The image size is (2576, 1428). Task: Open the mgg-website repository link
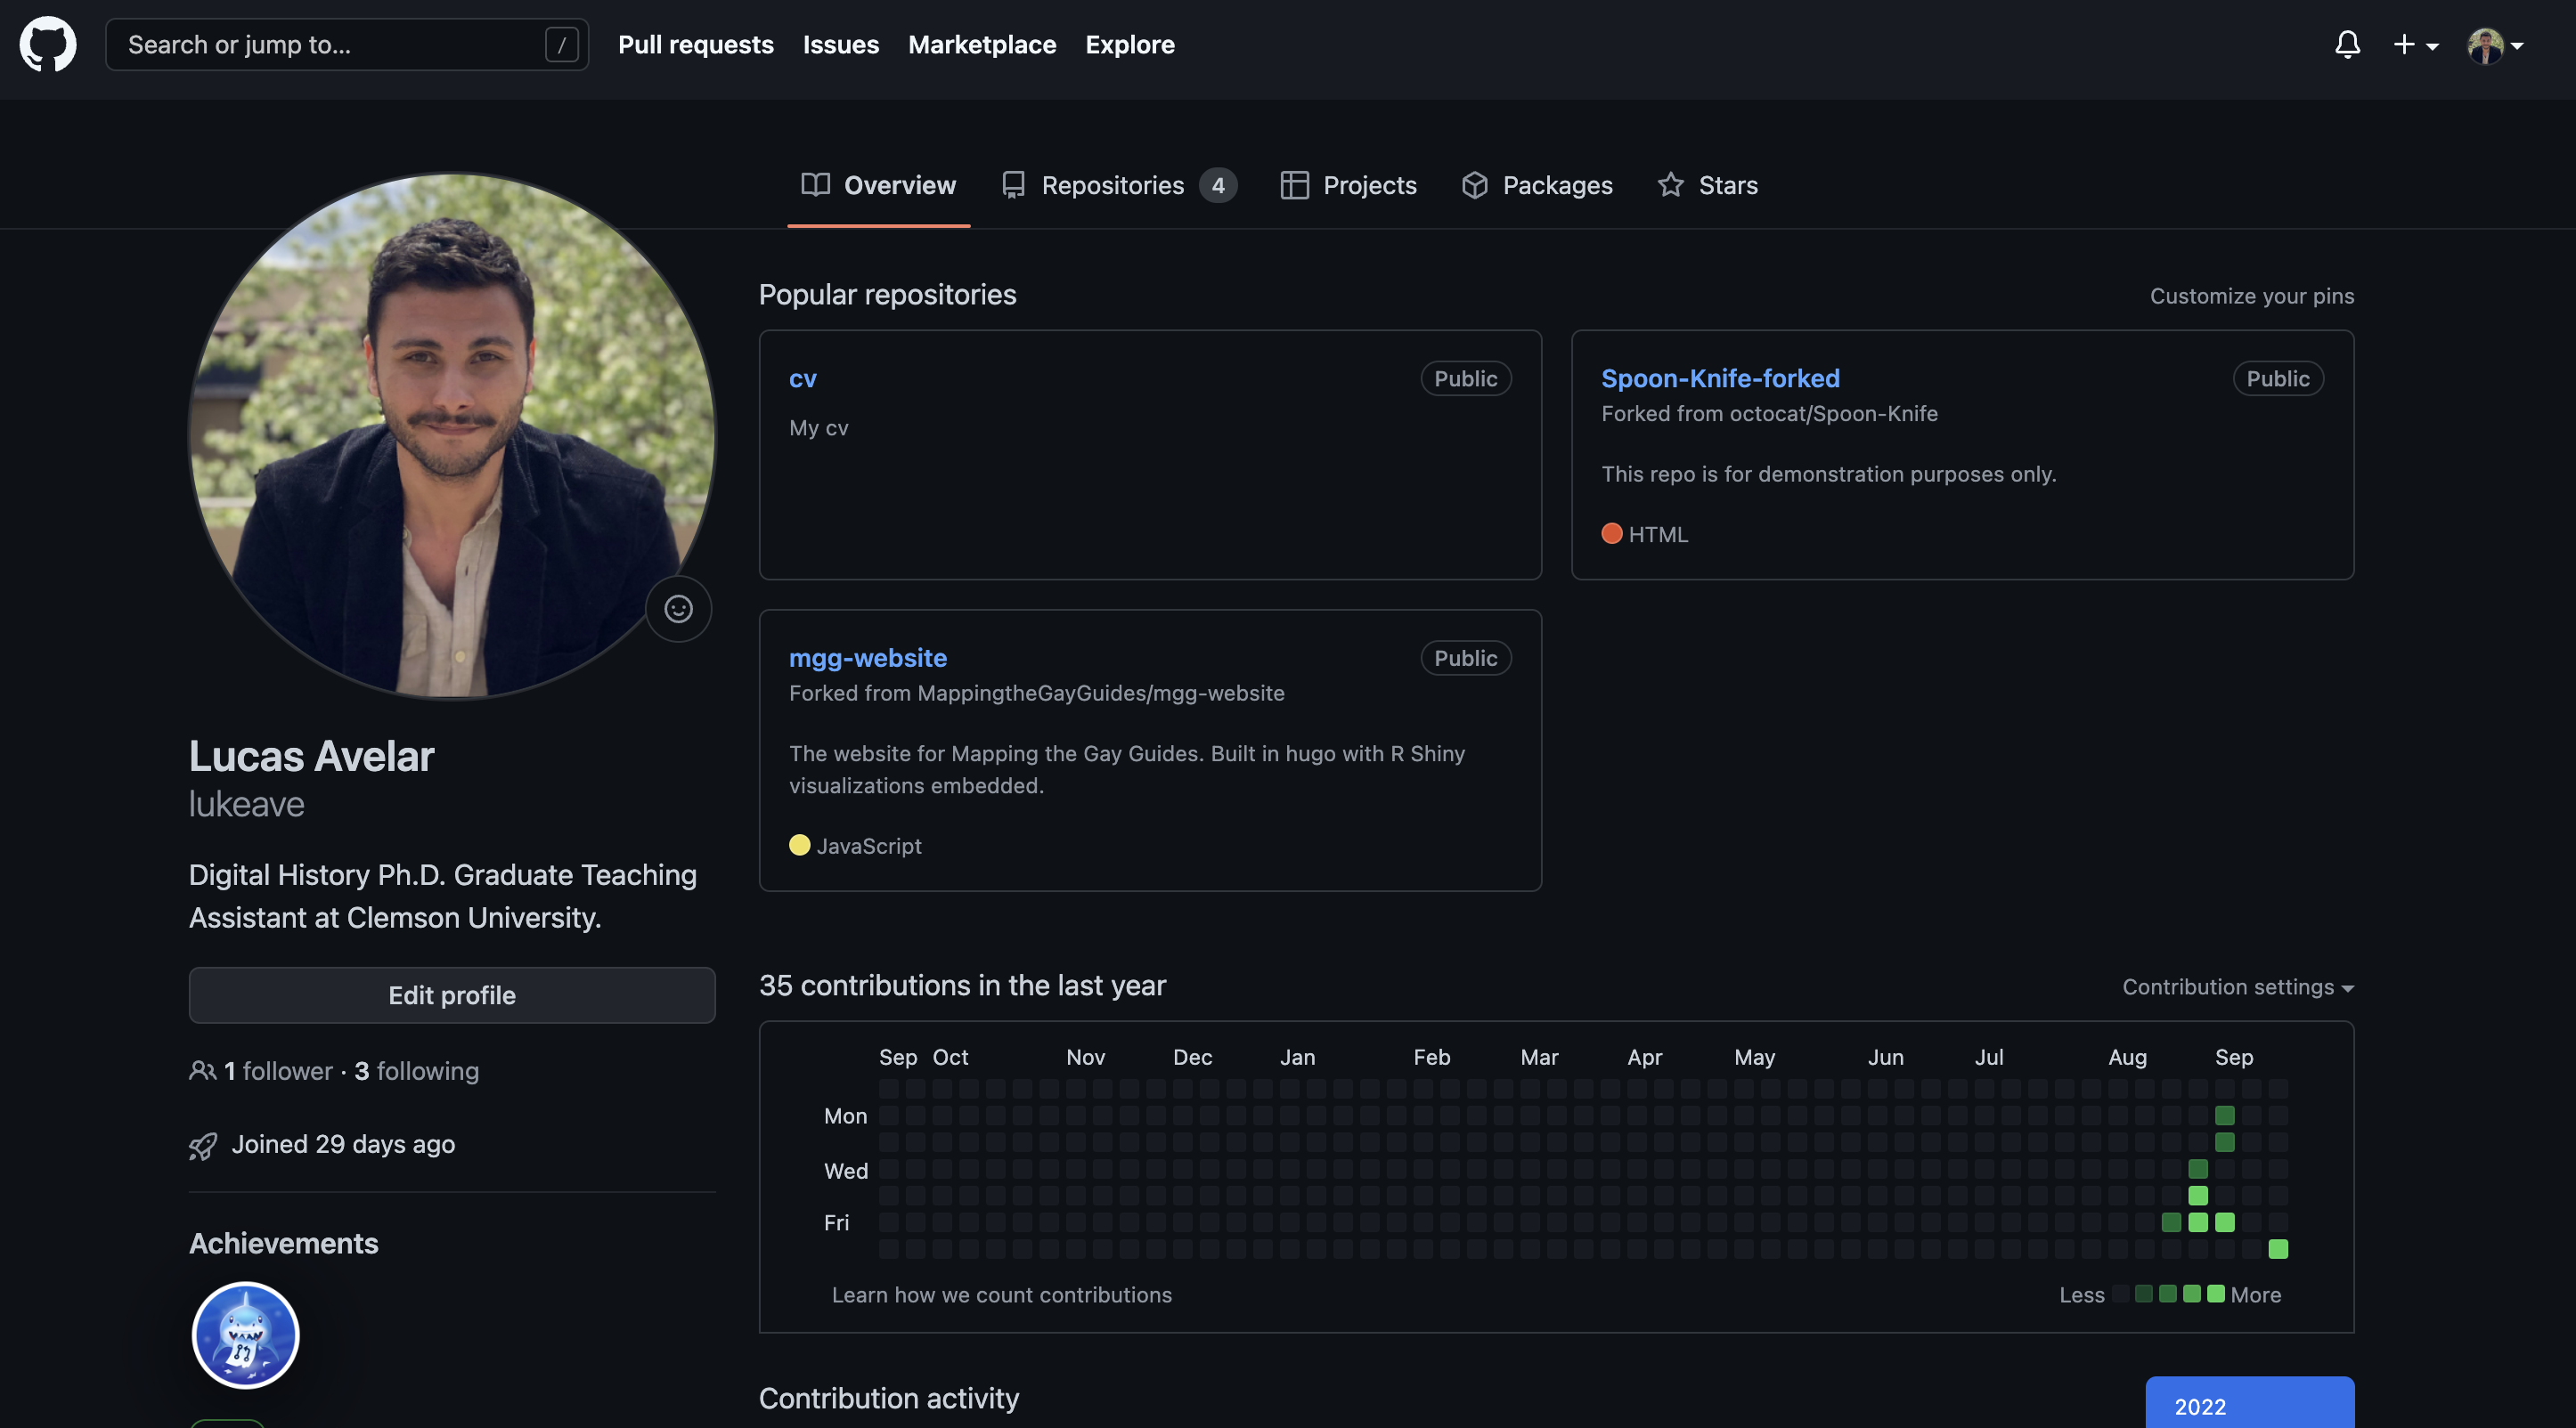tap(867, 658)
